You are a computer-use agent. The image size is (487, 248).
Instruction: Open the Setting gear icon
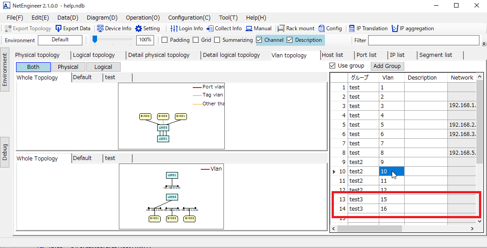(x=138, y=28)
